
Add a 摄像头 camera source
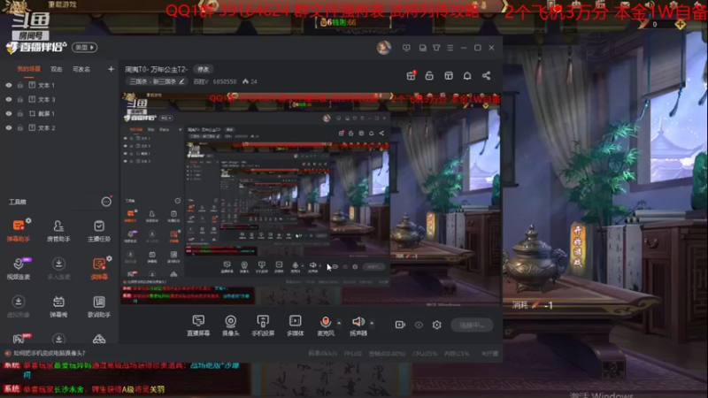[x=231, y=325]
